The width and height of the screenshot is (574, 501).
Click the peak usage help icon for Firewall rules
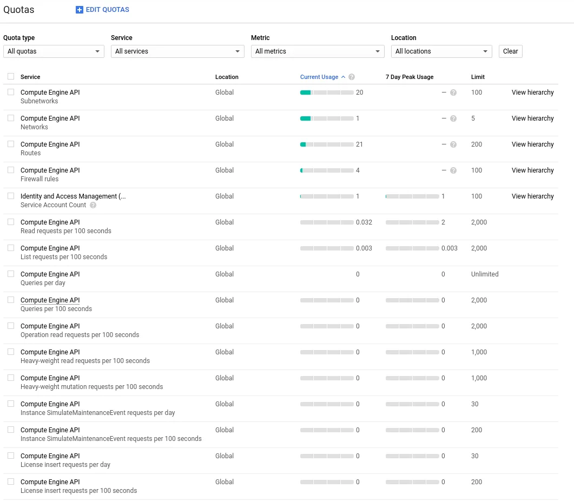pyautogui.click(x=453, y=170)
